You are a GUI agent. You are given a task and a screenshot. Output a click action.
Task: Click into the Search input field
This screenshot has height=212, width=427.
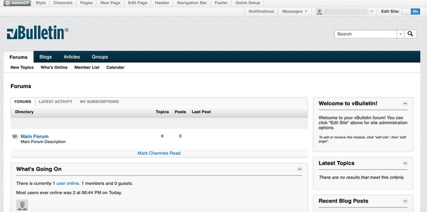(366, 34)
